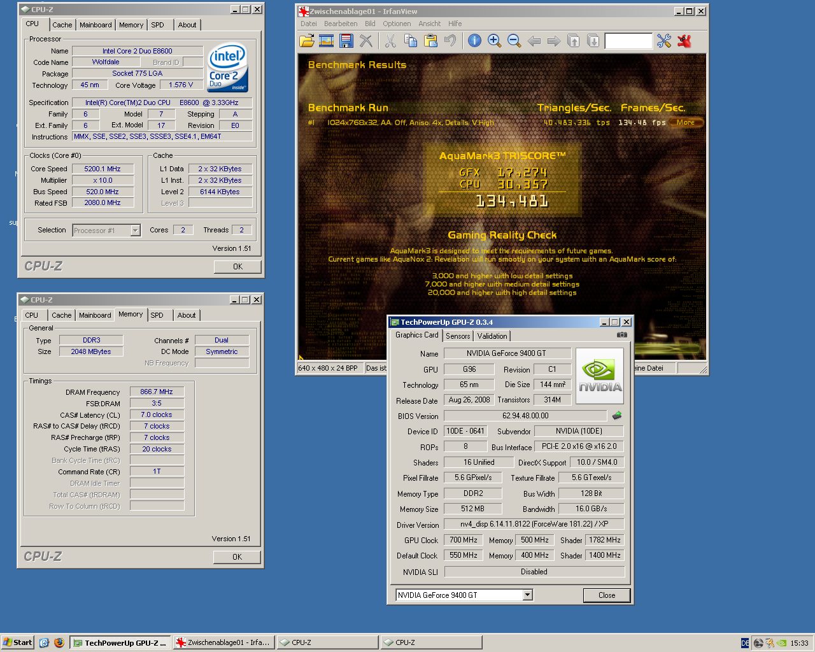Click the 640 x 480 x 24 BPP status bar entry
The height and width of the screenshot is (652, 815).
click(x=329, y=368)
